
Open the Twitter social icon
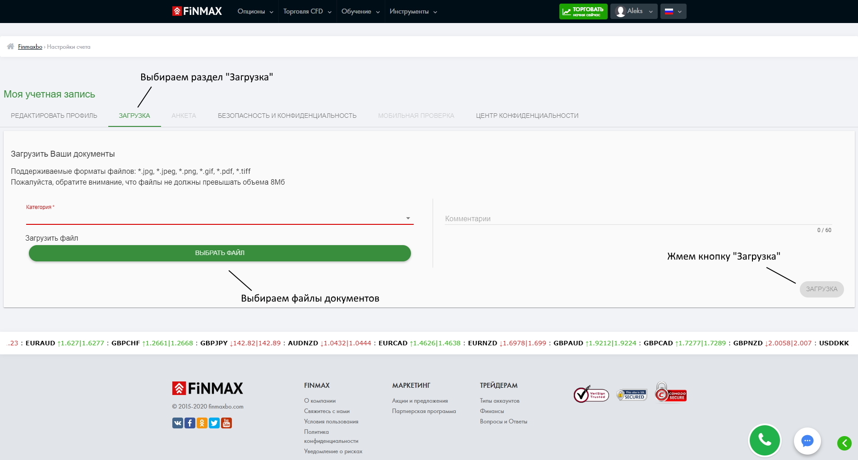click(x=214, y=423)
